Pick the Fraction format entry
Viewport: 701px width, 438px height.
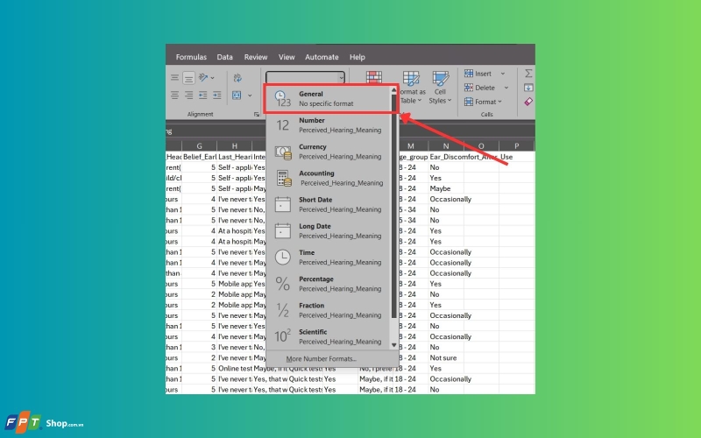tap(329, 310)
